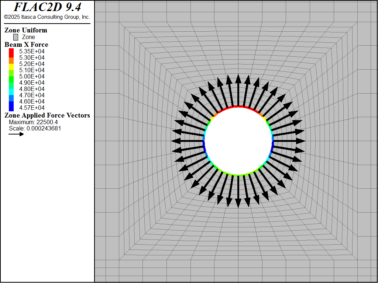Click the blue 4.60E+04 legend swatch
378x283 pixels.
click(11, 98)
